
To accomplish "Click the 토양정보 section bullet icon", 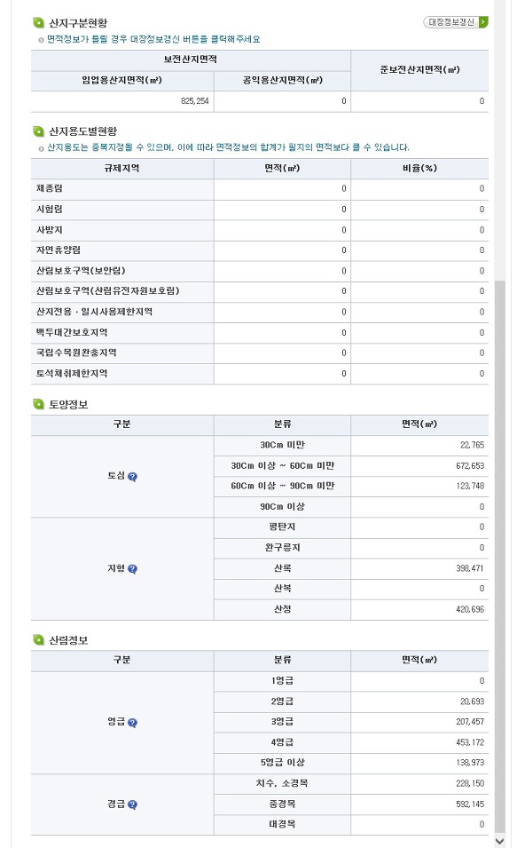I will tap(38, 404).
